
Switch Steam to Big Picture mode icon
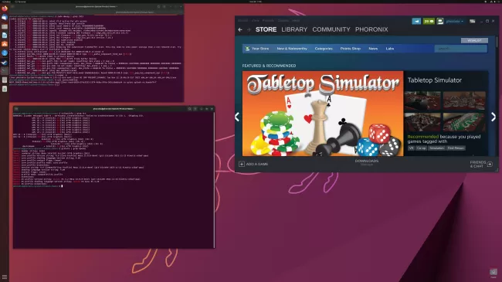point(472,21)
